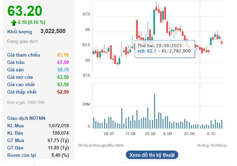Click the Giao dịch NĐTNN heading

(x=26, y=118)
